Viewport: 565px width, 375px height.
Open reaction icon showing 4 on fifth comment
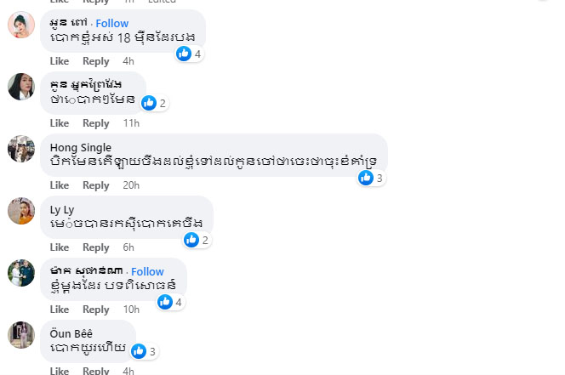(170, 302)
